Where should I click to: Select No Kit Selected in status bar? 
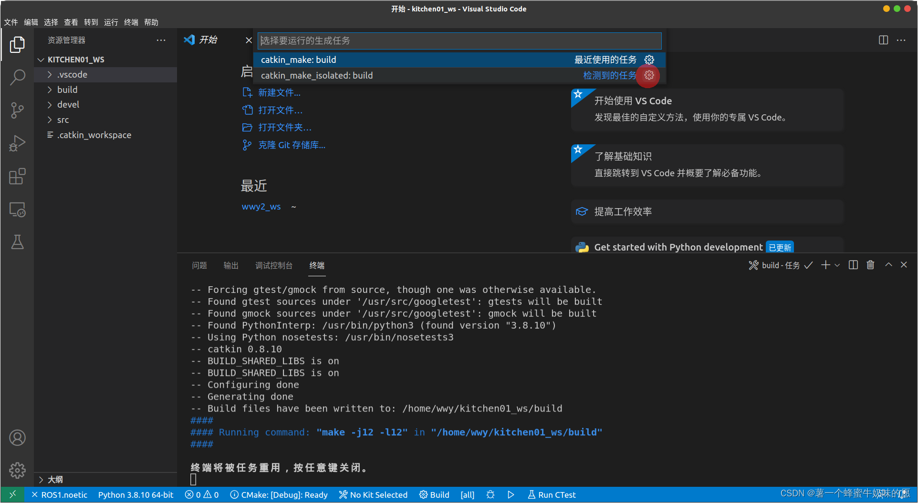coord(373,494)
